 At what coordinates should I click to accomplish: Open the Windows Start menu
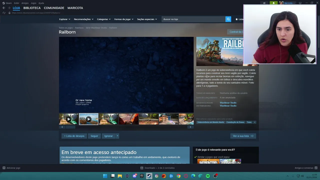(105, 176)
